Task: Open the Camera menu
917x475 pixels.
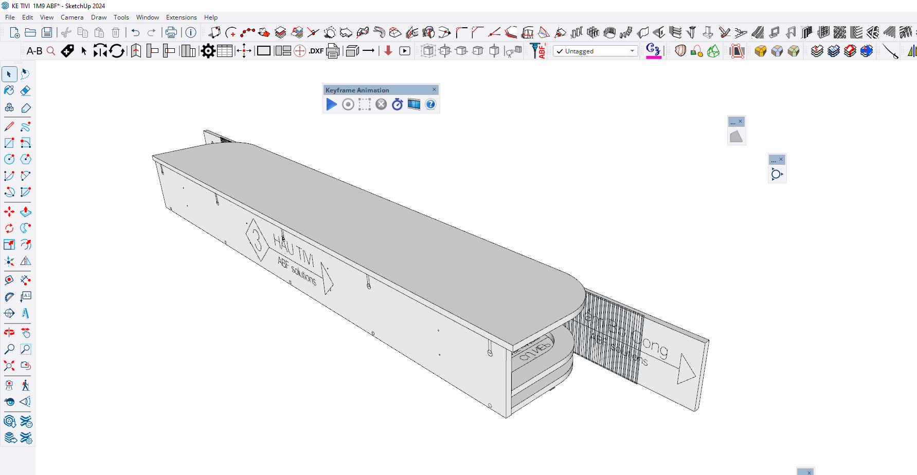Action: tap(71, 17)
